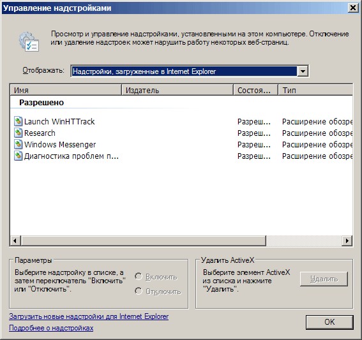The height and width of the screenshot is (340, 362).
Task: Confirm dialog with OK button
Action: [x=329, y=322]
